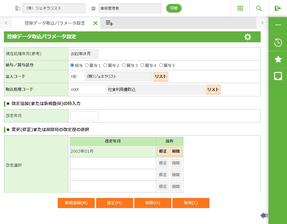The height and width of the screenshot is (224, 287).
Task: Open the リスト lookup for 法人コード
Action: [161, 76]
